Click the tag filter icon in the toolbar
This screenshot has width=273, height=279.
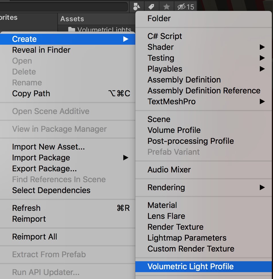click(151, 6)
